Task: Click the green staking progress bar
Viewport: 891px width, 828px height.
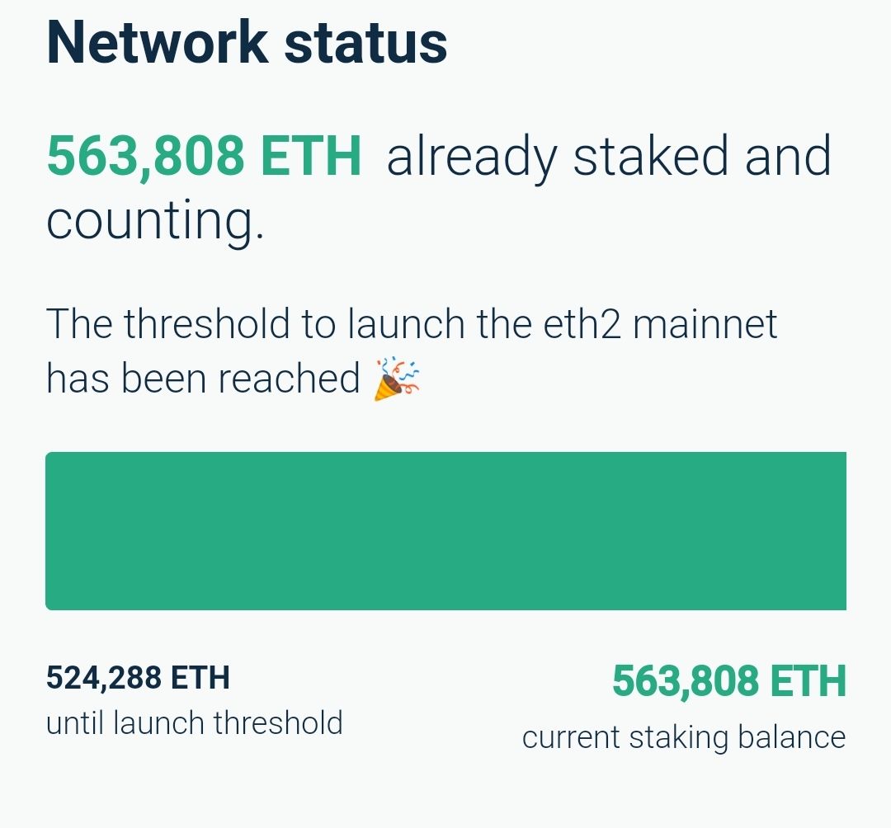Action: pyautogui.click(x=445, y=531)
